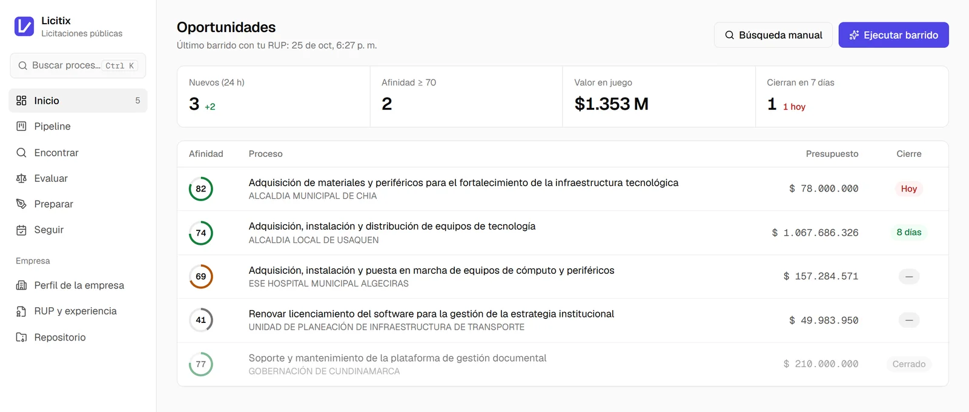The image size is (969, 412).
Task: Go to Encontrar section
Action: 78,153
